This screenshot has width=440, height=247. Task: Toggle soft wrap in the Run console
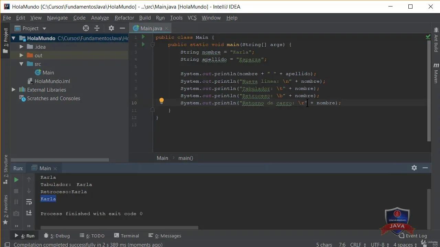29,202
